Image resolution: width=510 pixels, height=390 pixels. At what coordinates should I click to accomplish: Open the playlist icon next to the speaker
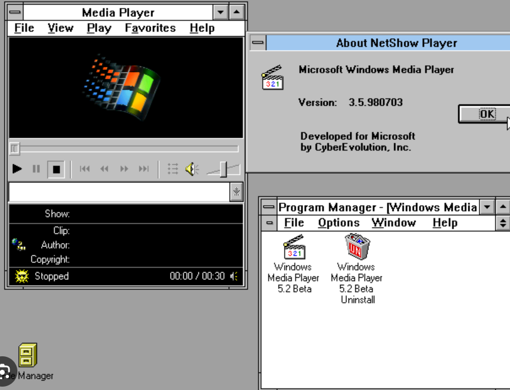tap(173, 169)
